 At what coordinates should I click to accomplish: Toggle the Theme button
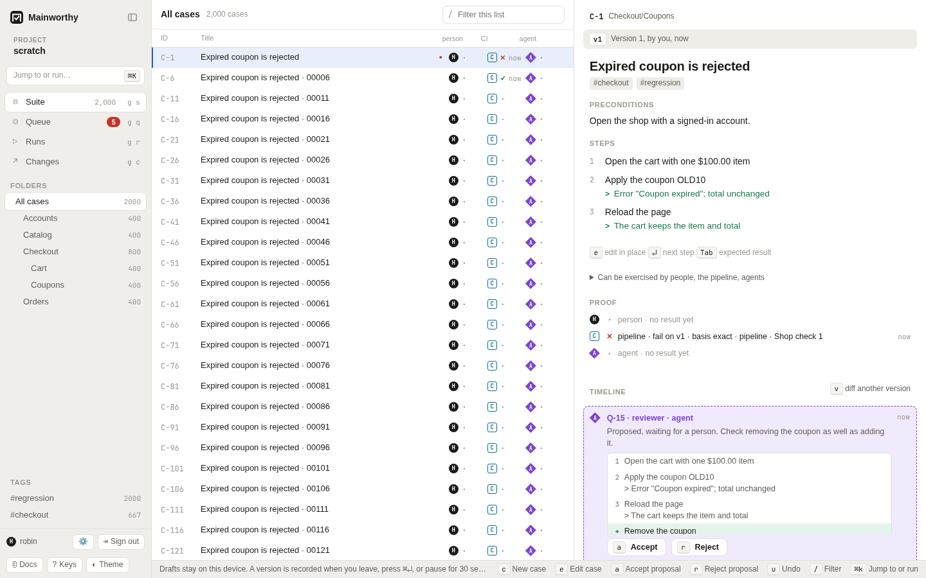tap(107, 565)
